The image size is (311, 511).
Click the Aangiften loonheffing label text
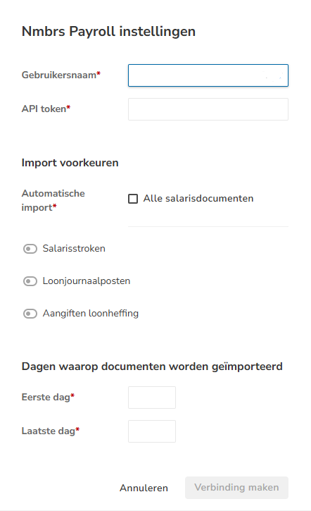click(x=91, y=314)
